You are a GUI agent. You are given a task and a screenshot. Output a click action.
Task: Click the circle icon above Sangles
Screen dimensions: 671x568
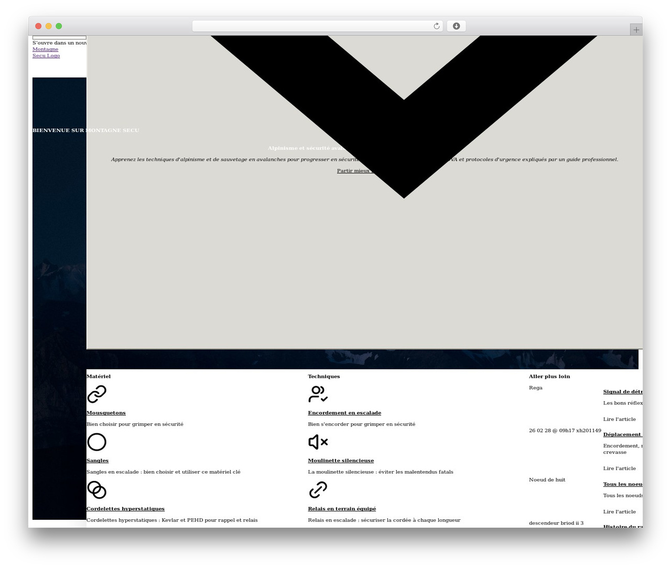point(96,442)
